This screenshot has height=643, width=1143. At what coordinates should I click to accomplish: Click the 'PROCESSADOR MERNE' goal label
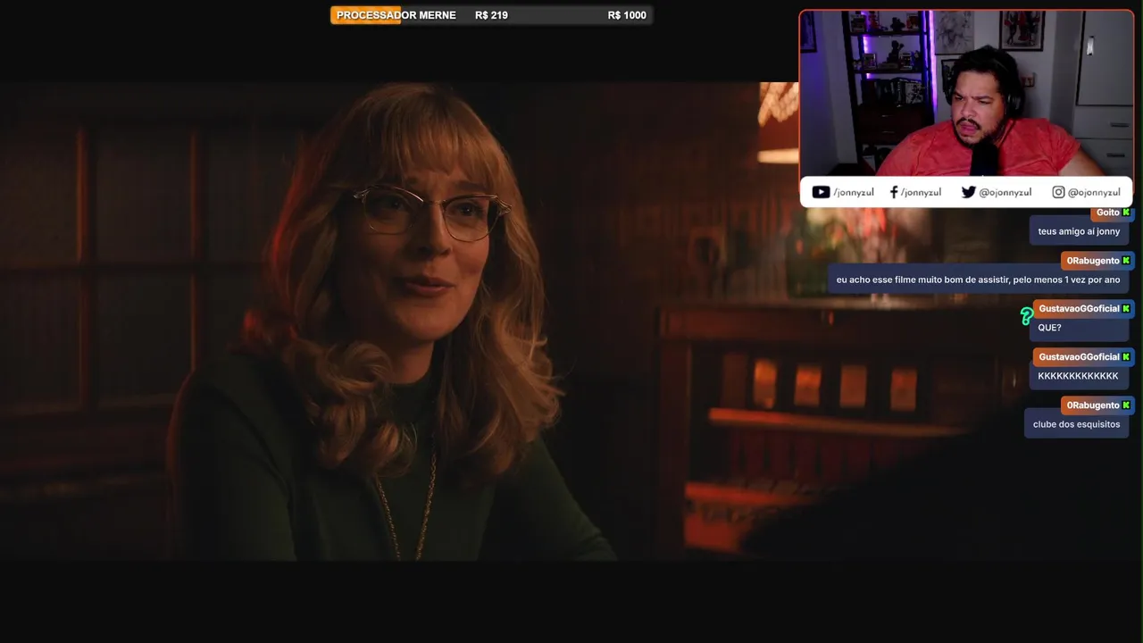tap(396, 15)
